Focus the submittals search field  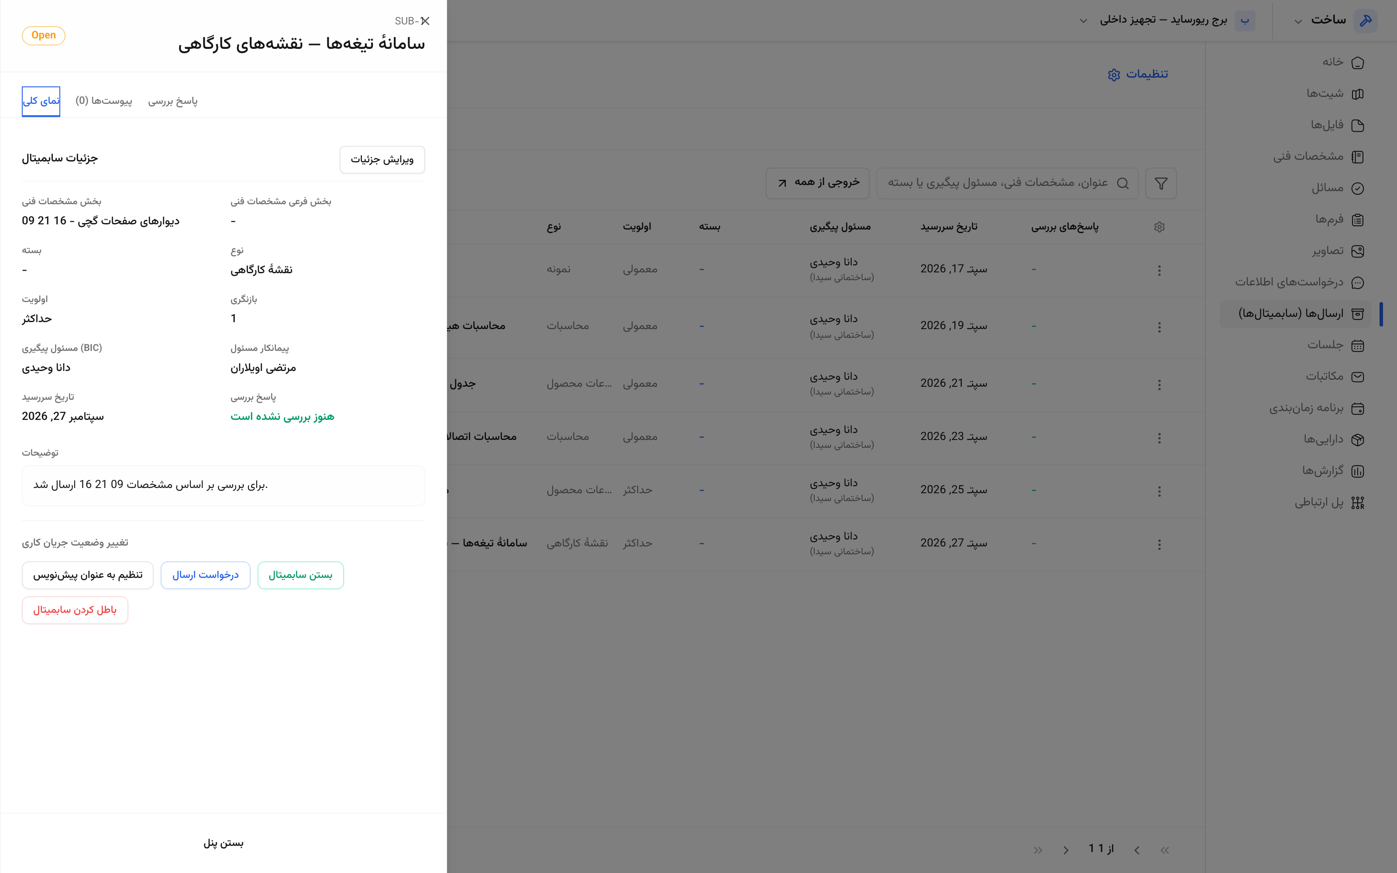[x=1007, y=183]
